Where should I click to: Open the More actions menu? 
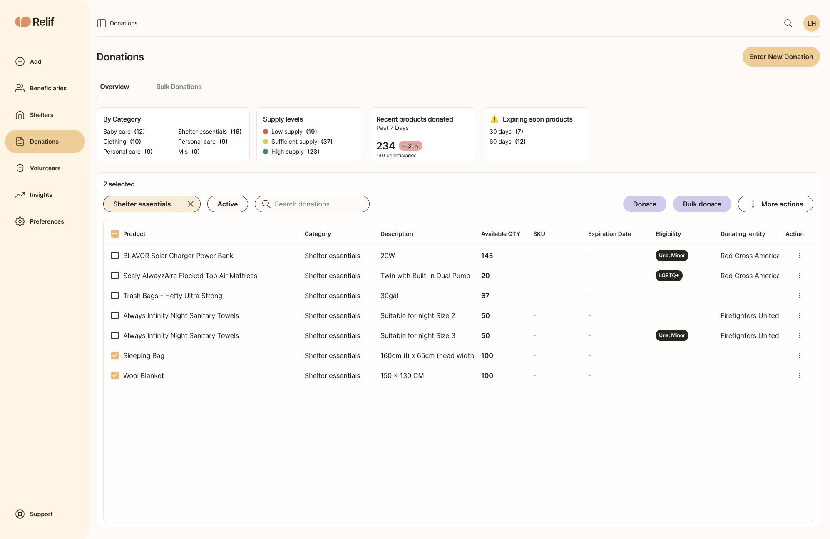coord(775,204)
